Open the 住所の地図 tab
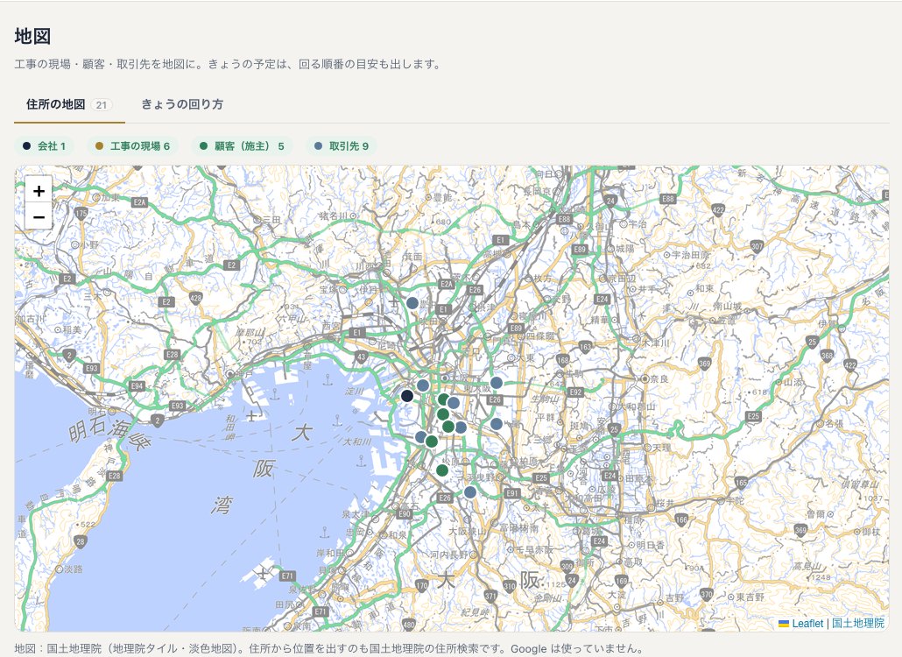Screen dimensions: 902x657 [x=69, y=105]
